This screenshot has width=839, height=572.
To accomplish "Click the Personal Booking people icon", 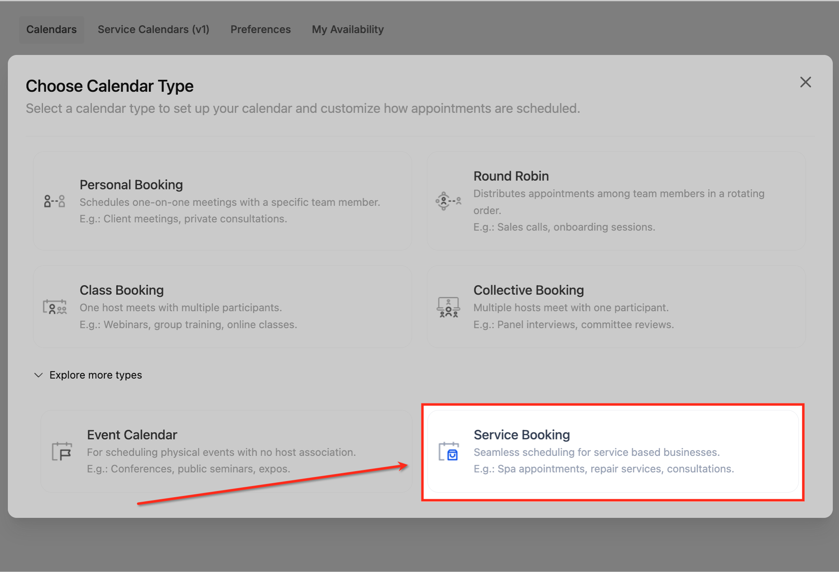I will coord(55,201).
